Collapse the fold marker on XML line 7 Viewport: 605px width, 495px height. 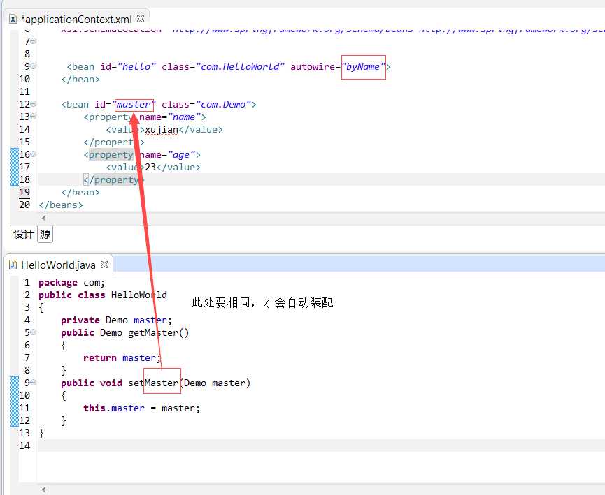(34, 41)
